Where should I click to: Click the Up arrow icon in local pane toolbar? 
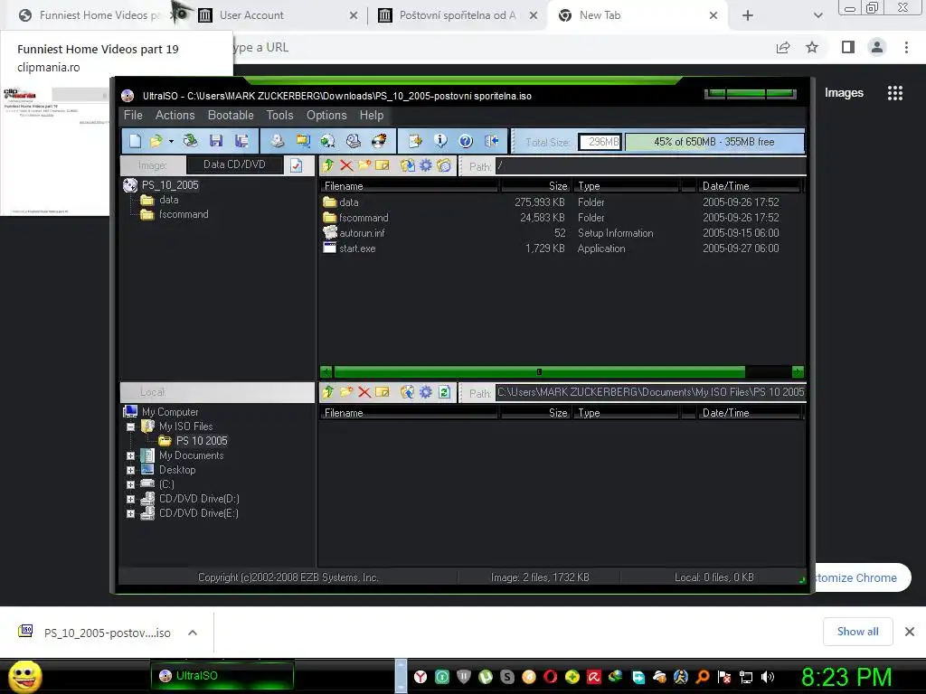tap(328, 392)
